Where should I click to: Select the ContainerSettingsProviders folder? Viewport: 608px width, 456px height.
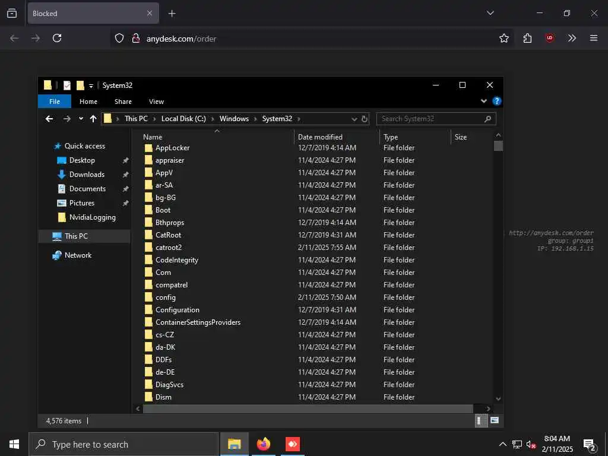(198, 322)
